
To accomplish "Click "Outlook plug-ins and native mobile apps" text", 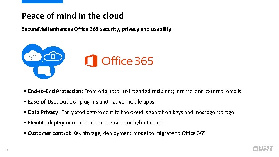I will [x=107, y=102].
